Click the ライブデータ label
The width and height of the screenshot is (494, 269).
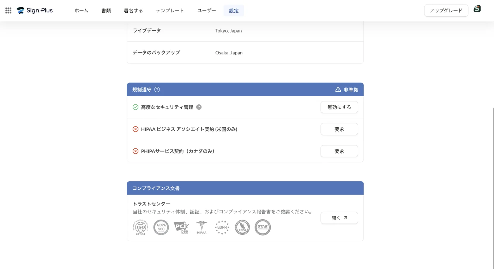147,31
